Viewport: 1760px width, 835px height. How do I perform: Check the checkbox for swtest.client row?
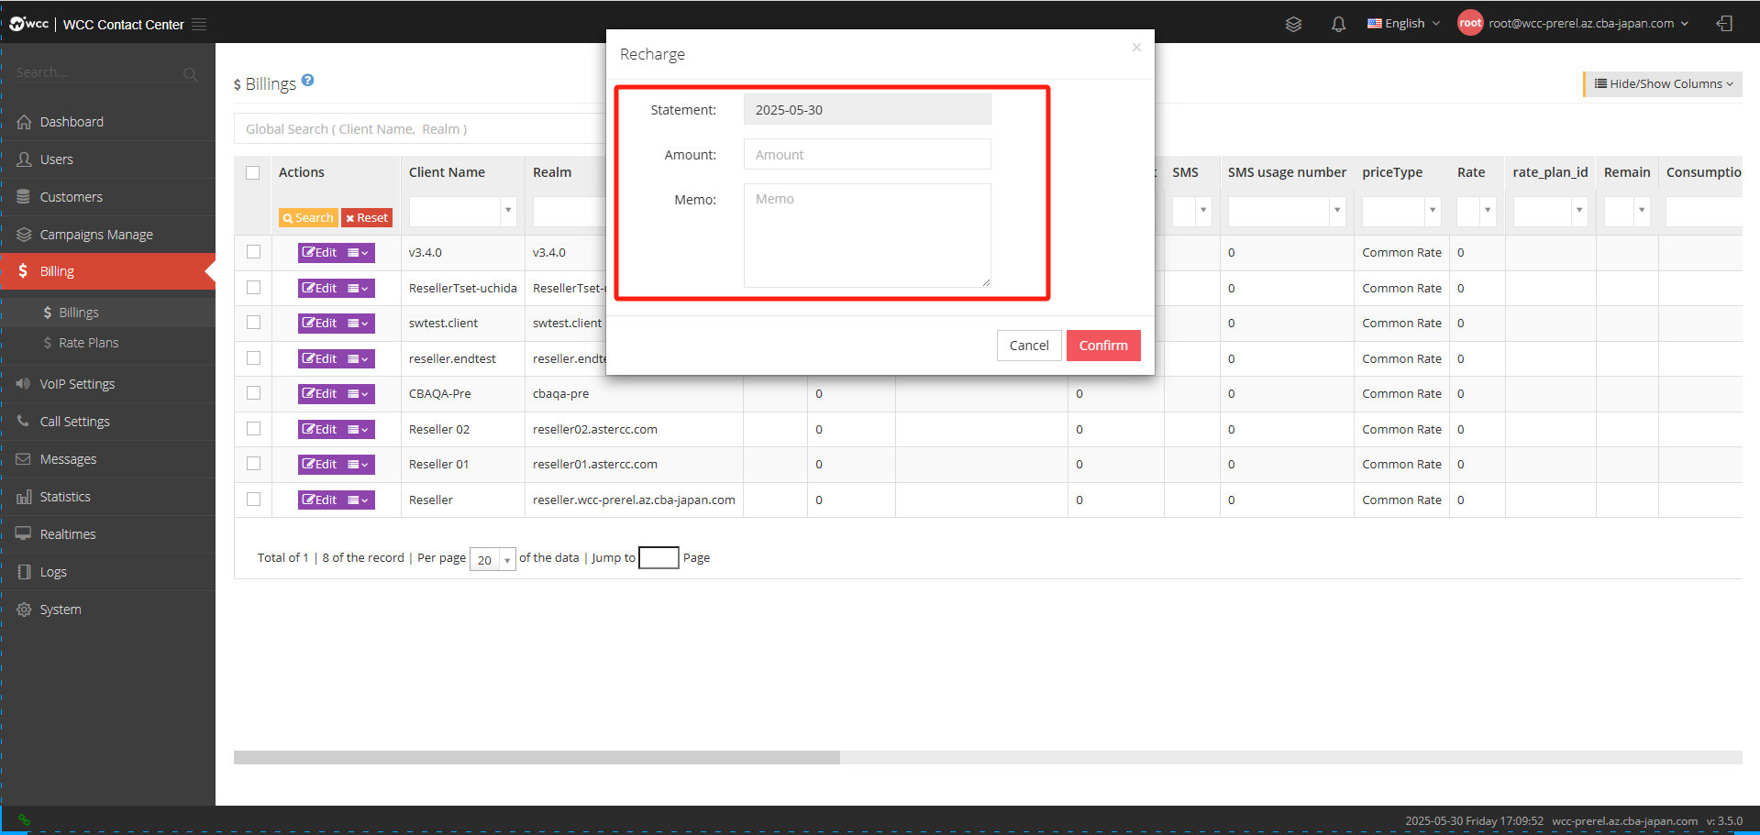tap(254, 323)
